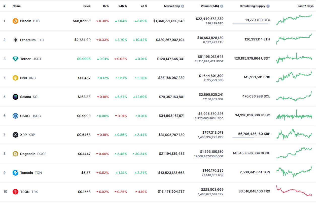Click XRP circulating supply progress bar
Image resolution: width=320 pixels, height=204 pixels.
[251, 138]
